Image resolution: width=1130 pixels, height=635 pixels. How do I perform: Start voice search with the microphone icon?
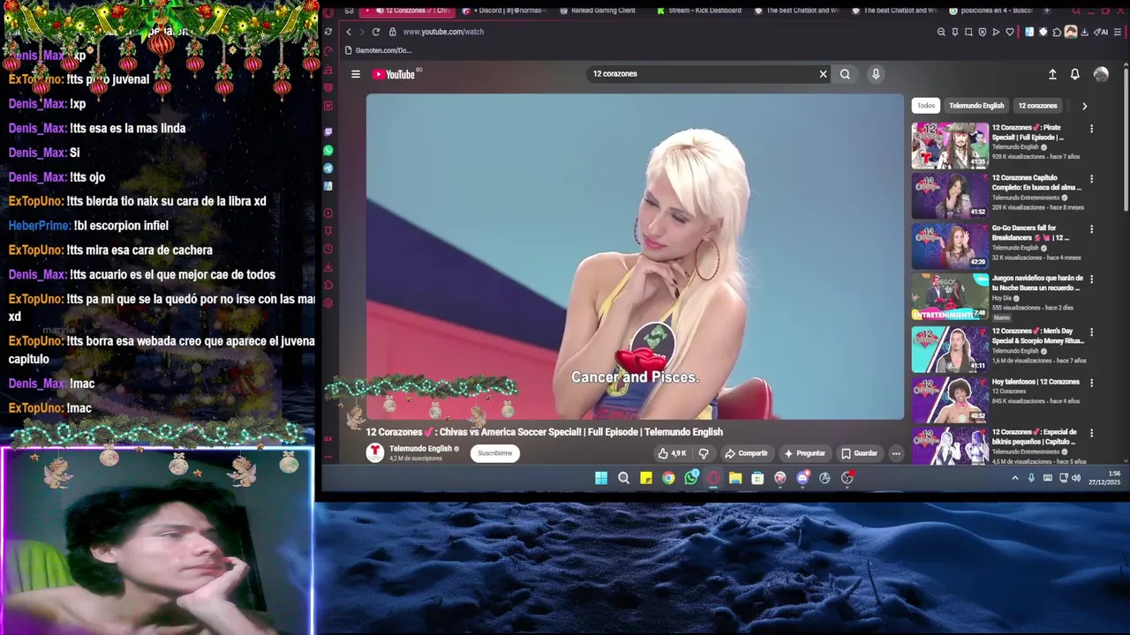click(876, 74)
